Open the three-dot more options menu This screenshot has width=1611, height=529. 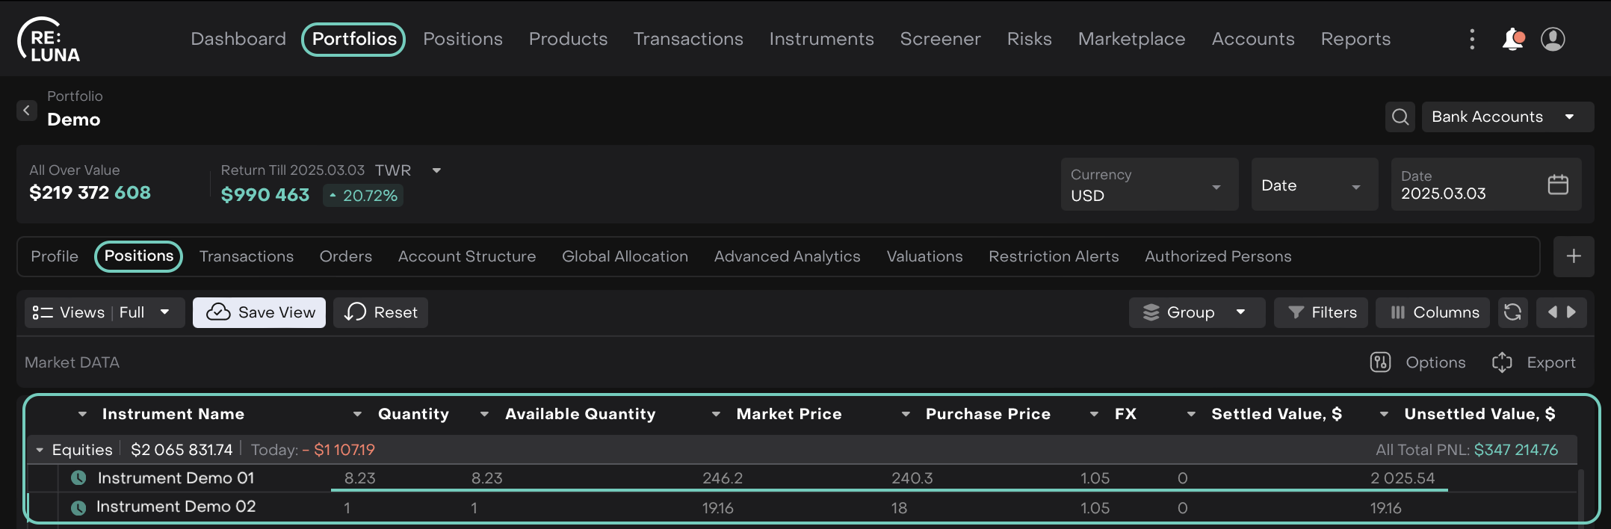(x=1472, y=39)
